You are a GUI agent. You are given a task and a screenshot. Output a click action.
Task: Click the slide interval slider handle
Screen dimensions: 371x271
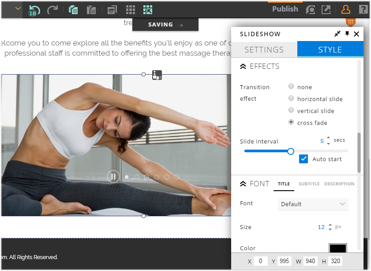pyautogui.click(x=291, y=151)
